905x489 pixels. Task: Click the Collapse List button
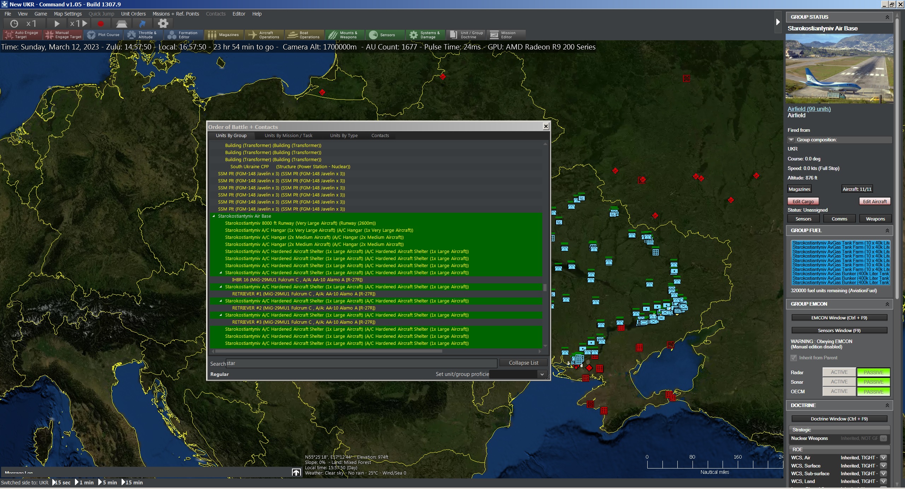coord(523,363)
